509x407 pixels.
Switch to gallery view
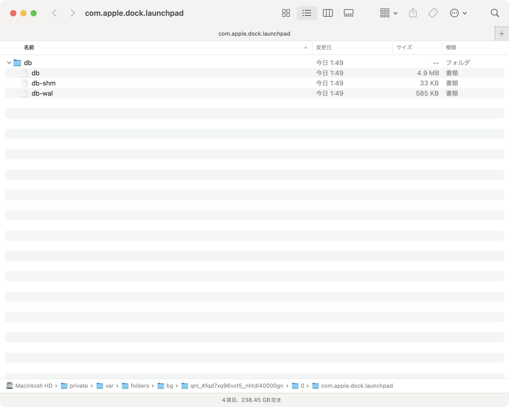click(x=348, y=13)
